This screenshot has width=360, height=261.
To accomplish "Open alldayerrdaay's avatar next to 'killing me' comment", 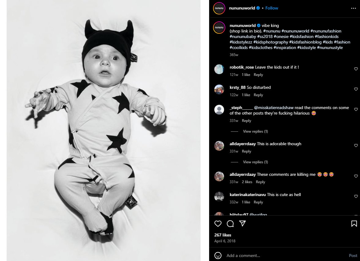I will click(219, 176).
